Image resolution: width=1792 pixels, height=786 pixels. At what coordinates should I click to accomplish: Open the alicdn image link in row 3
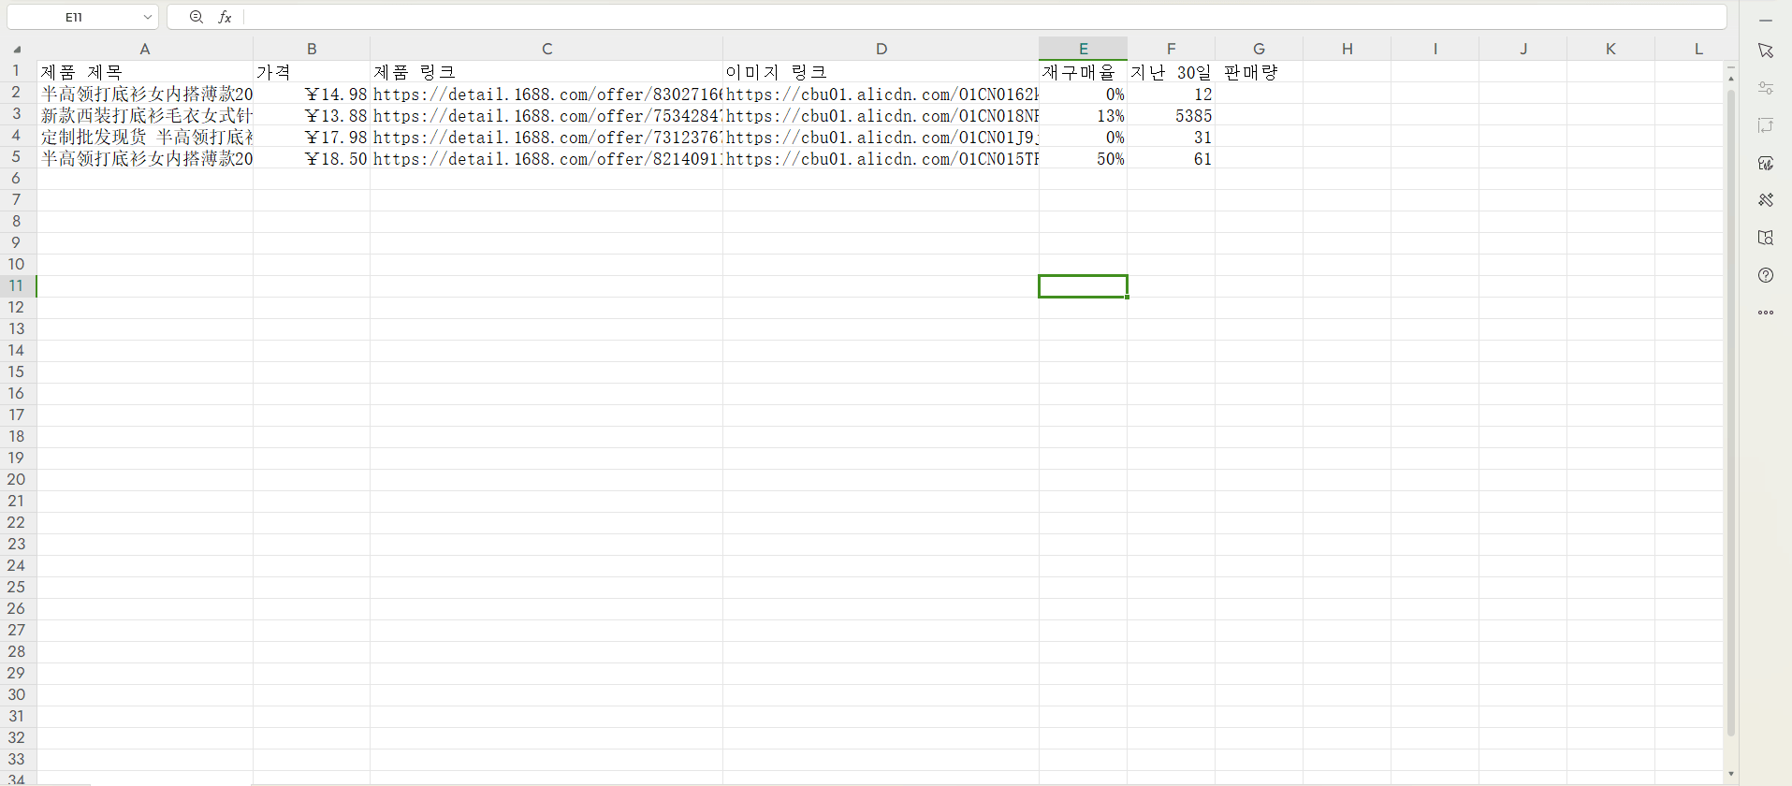[881, 116]
